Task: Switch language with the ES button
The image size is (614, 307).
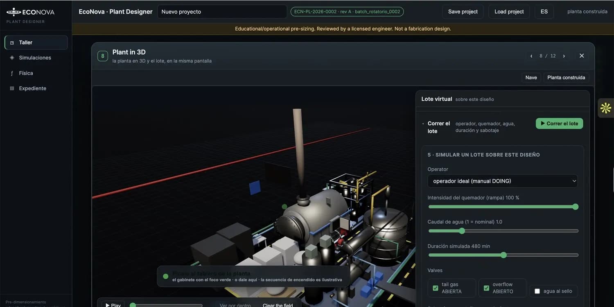Action: point(544,11)
